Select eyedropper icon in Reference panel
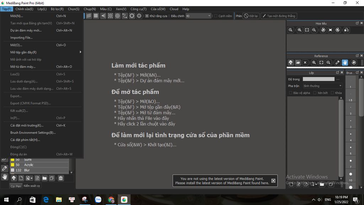The image size is (364, 205). [x=338, y=63]
